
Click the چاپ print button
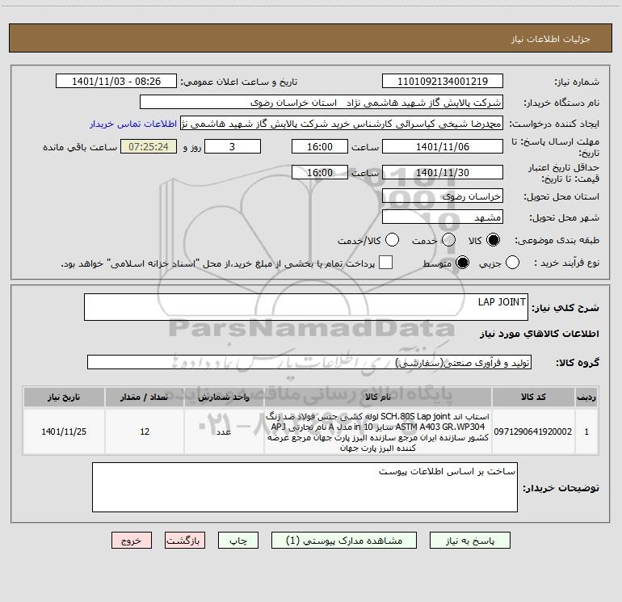238,541
